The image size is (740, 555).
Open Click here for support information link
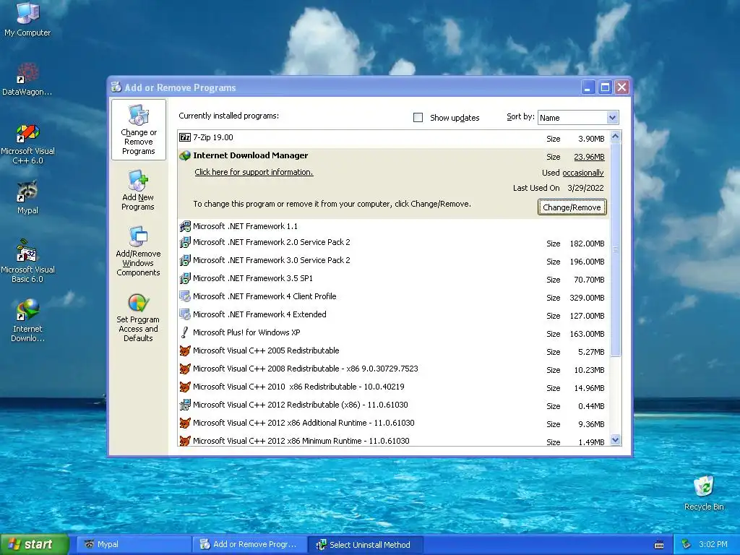(254, 172)
